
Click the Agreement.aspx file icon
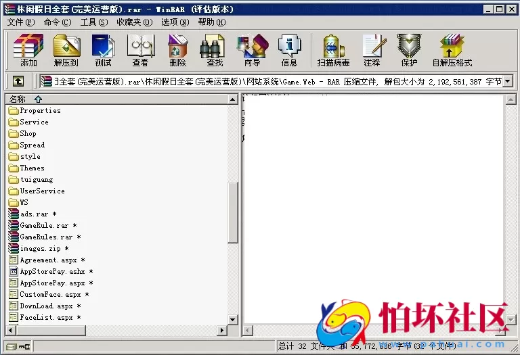pos(14,260)
